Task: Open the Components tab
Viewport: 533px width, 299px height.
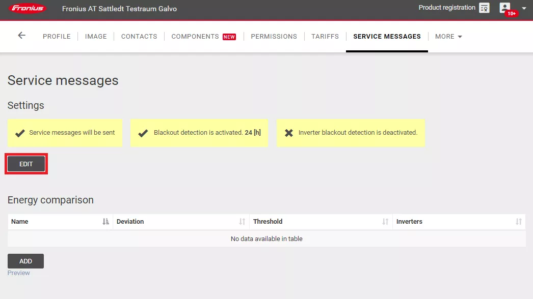Action: pos(195,36)
